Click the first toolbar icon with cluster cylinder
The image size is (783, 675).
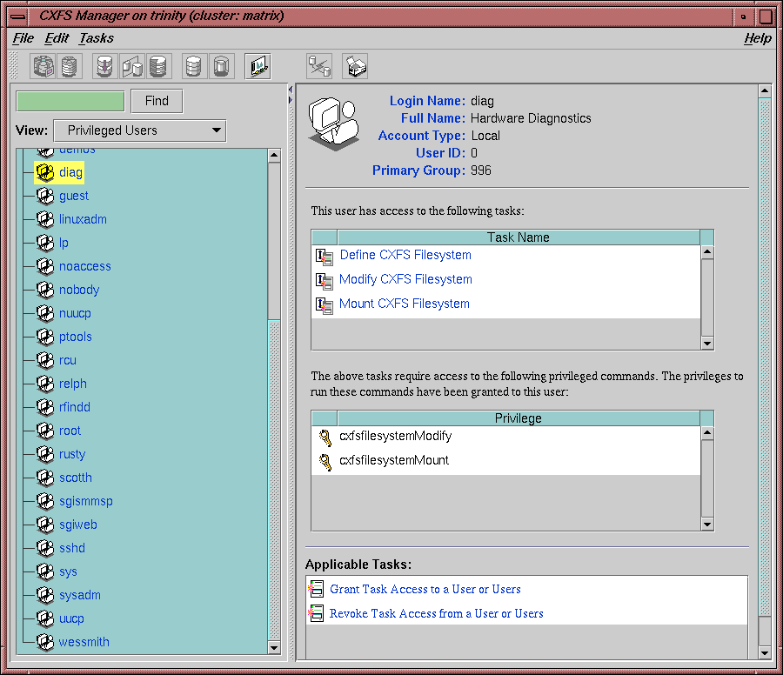(43, 66)
